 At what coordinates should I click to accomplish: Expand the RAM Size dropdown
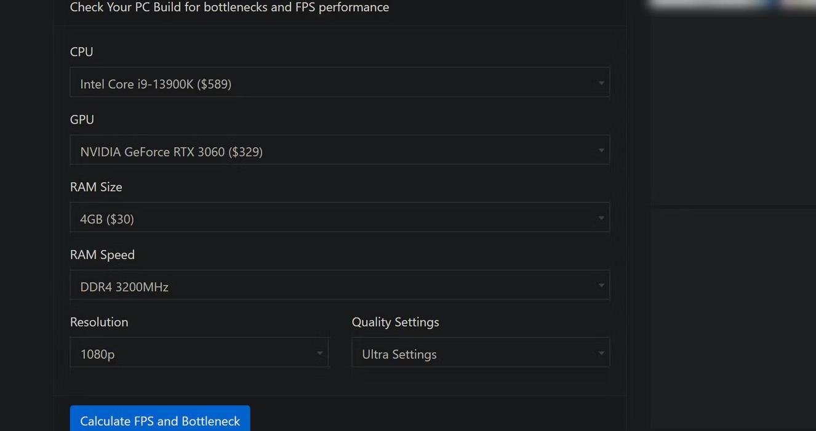(340, 217)
